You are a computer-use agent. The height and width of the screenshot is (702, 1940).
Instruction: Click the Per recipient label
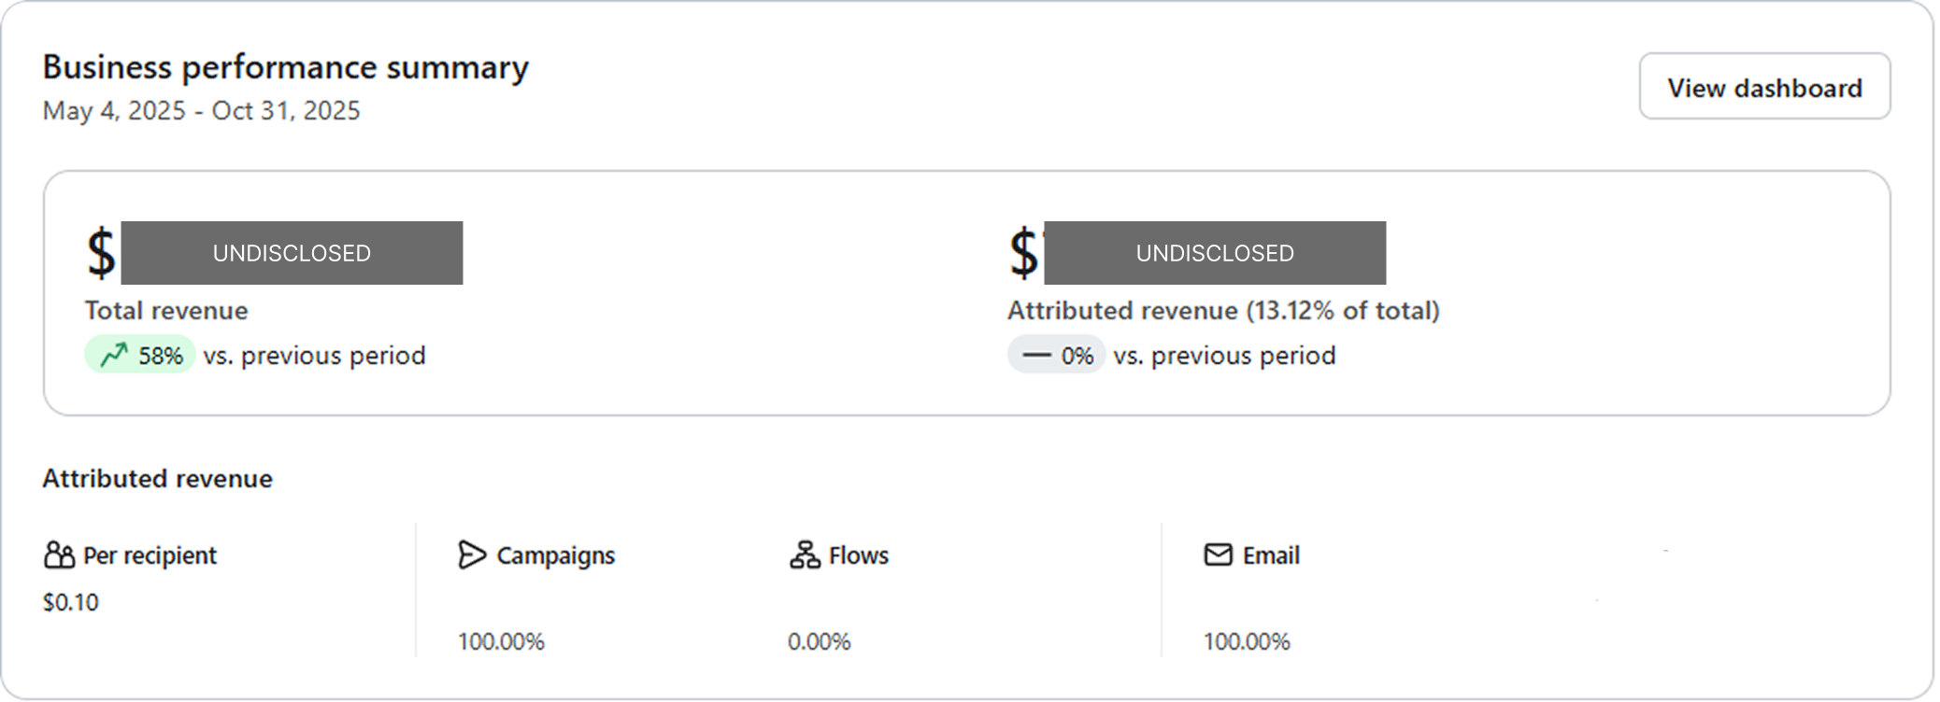coord(150,555)
